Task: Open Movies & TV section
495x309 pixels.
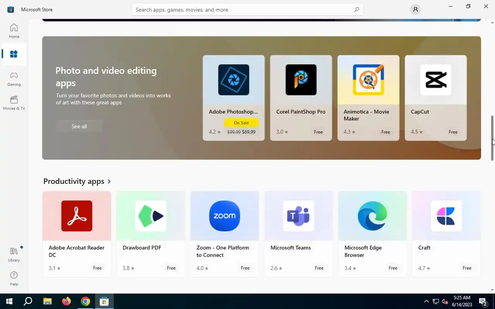Action: tap(14, 103)
